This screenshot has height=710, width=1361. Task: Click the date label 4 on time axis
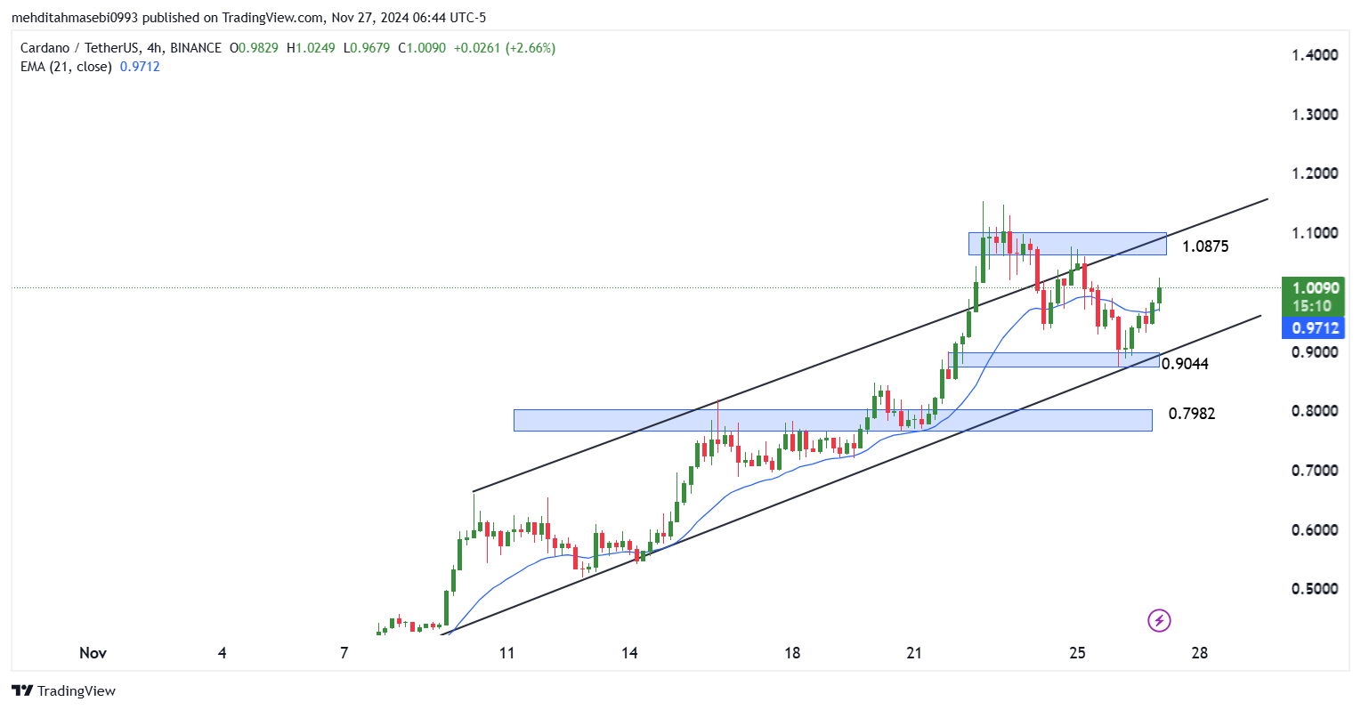tap(223, 653)
